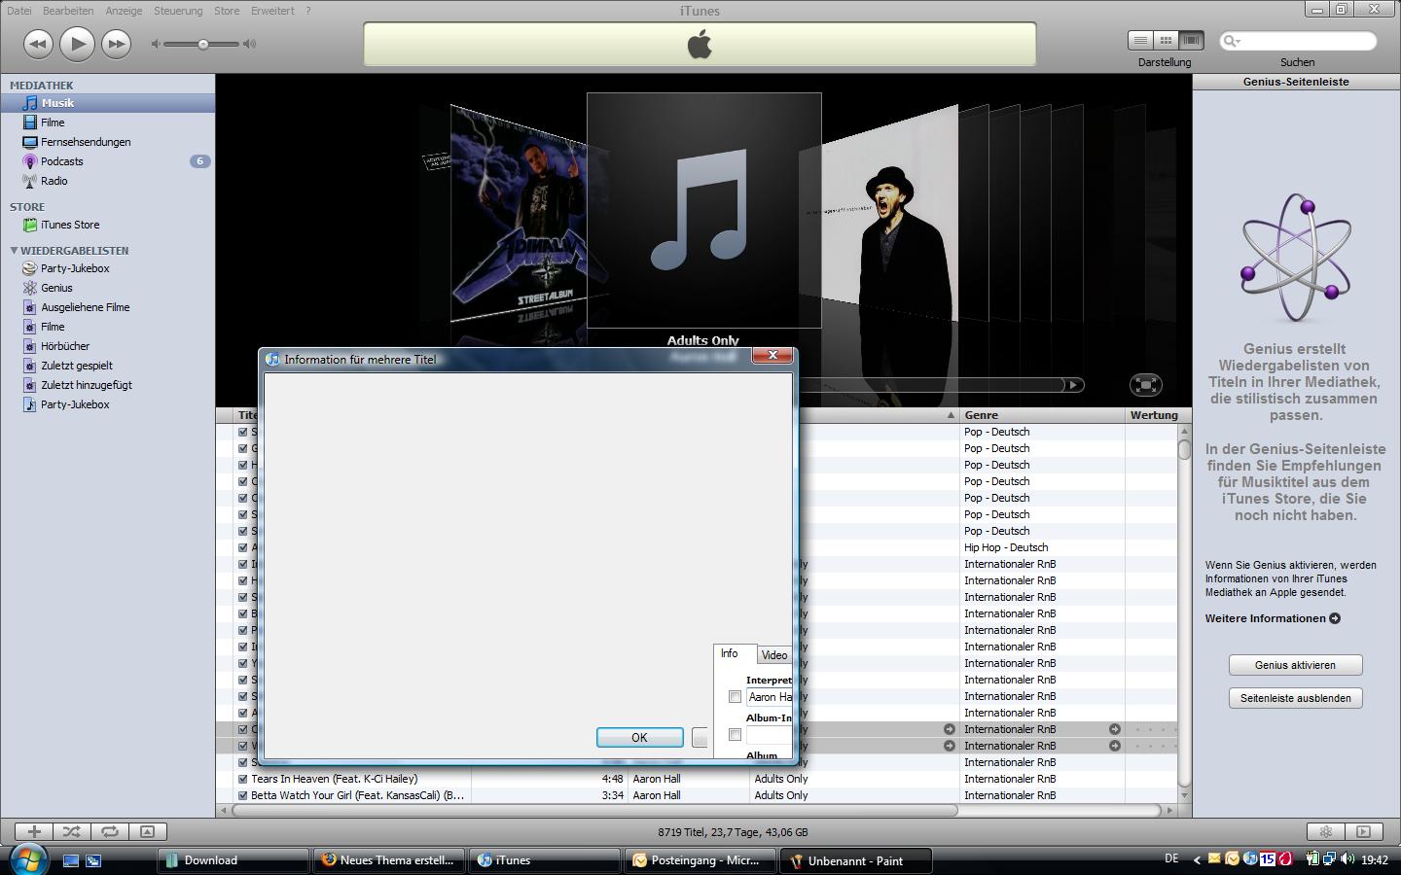Open Ausgeliehene Filme playlist
The height and width of the screenshot is (875, 1401).
pos(85,307)
